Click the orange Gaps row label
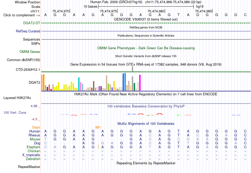This screenshot has height=173, width=251. click(x=36, y=127)
